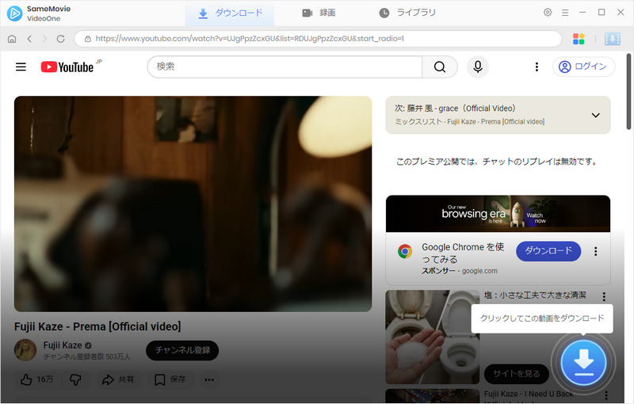634x404 pixels.
Task: Go to browser home page
Action: pos(12,39)
